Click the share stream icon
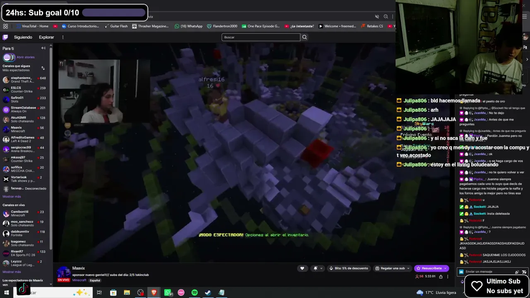 click(x=441, y=276)
